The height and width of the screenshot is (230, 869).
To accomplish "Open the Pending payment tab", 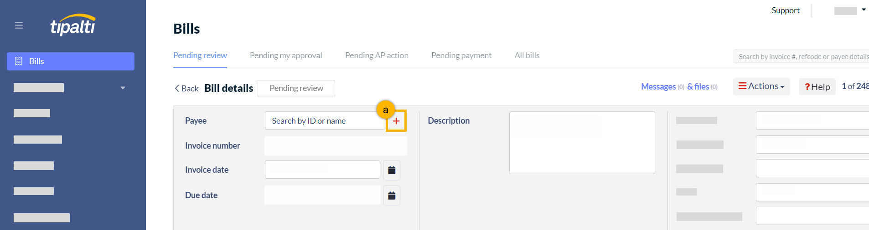I will [461, 55].
